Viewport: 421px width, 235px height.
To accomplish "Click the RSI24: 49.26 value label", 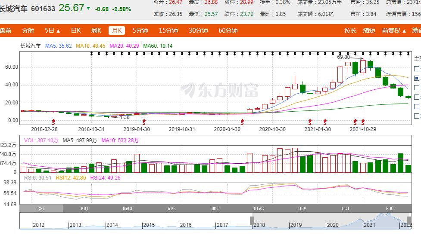I will [x=105, y=178].
